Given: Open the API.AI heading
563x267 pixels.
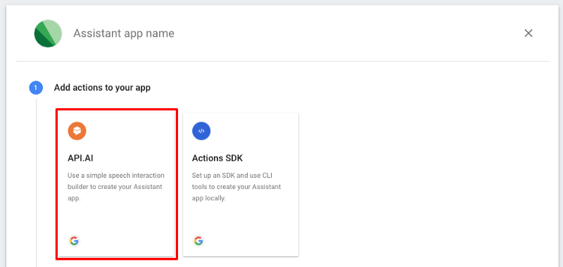Looking at the screenshot, I should (80, 158).
